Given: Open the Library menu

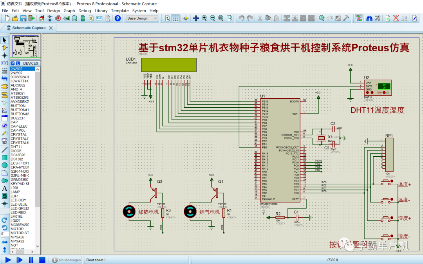Looking at the screenshot, I should 101,11.
